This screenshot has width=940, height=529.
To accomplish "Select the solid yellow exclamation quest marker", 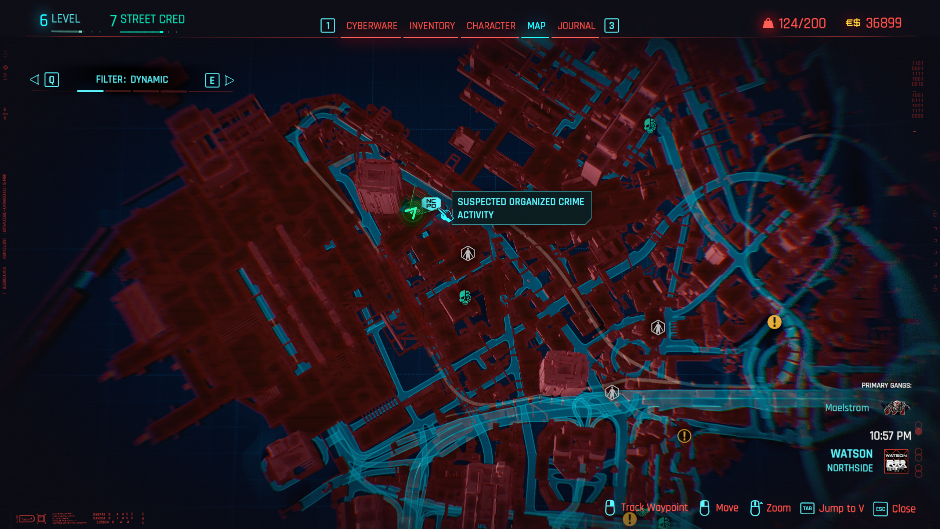I will point(774,322).
